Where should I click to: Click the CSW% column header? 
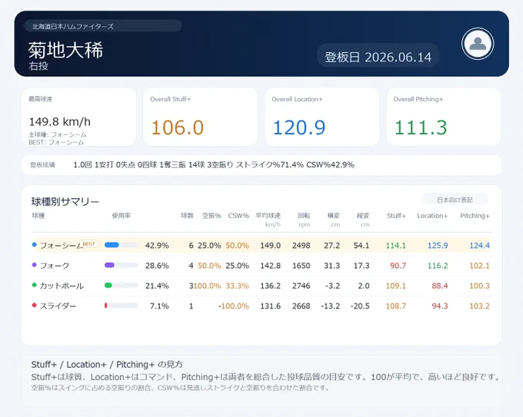[x=238, y=216]
